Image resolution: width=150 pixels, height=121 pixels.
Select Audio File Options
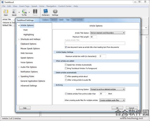[x=29, y=67]
